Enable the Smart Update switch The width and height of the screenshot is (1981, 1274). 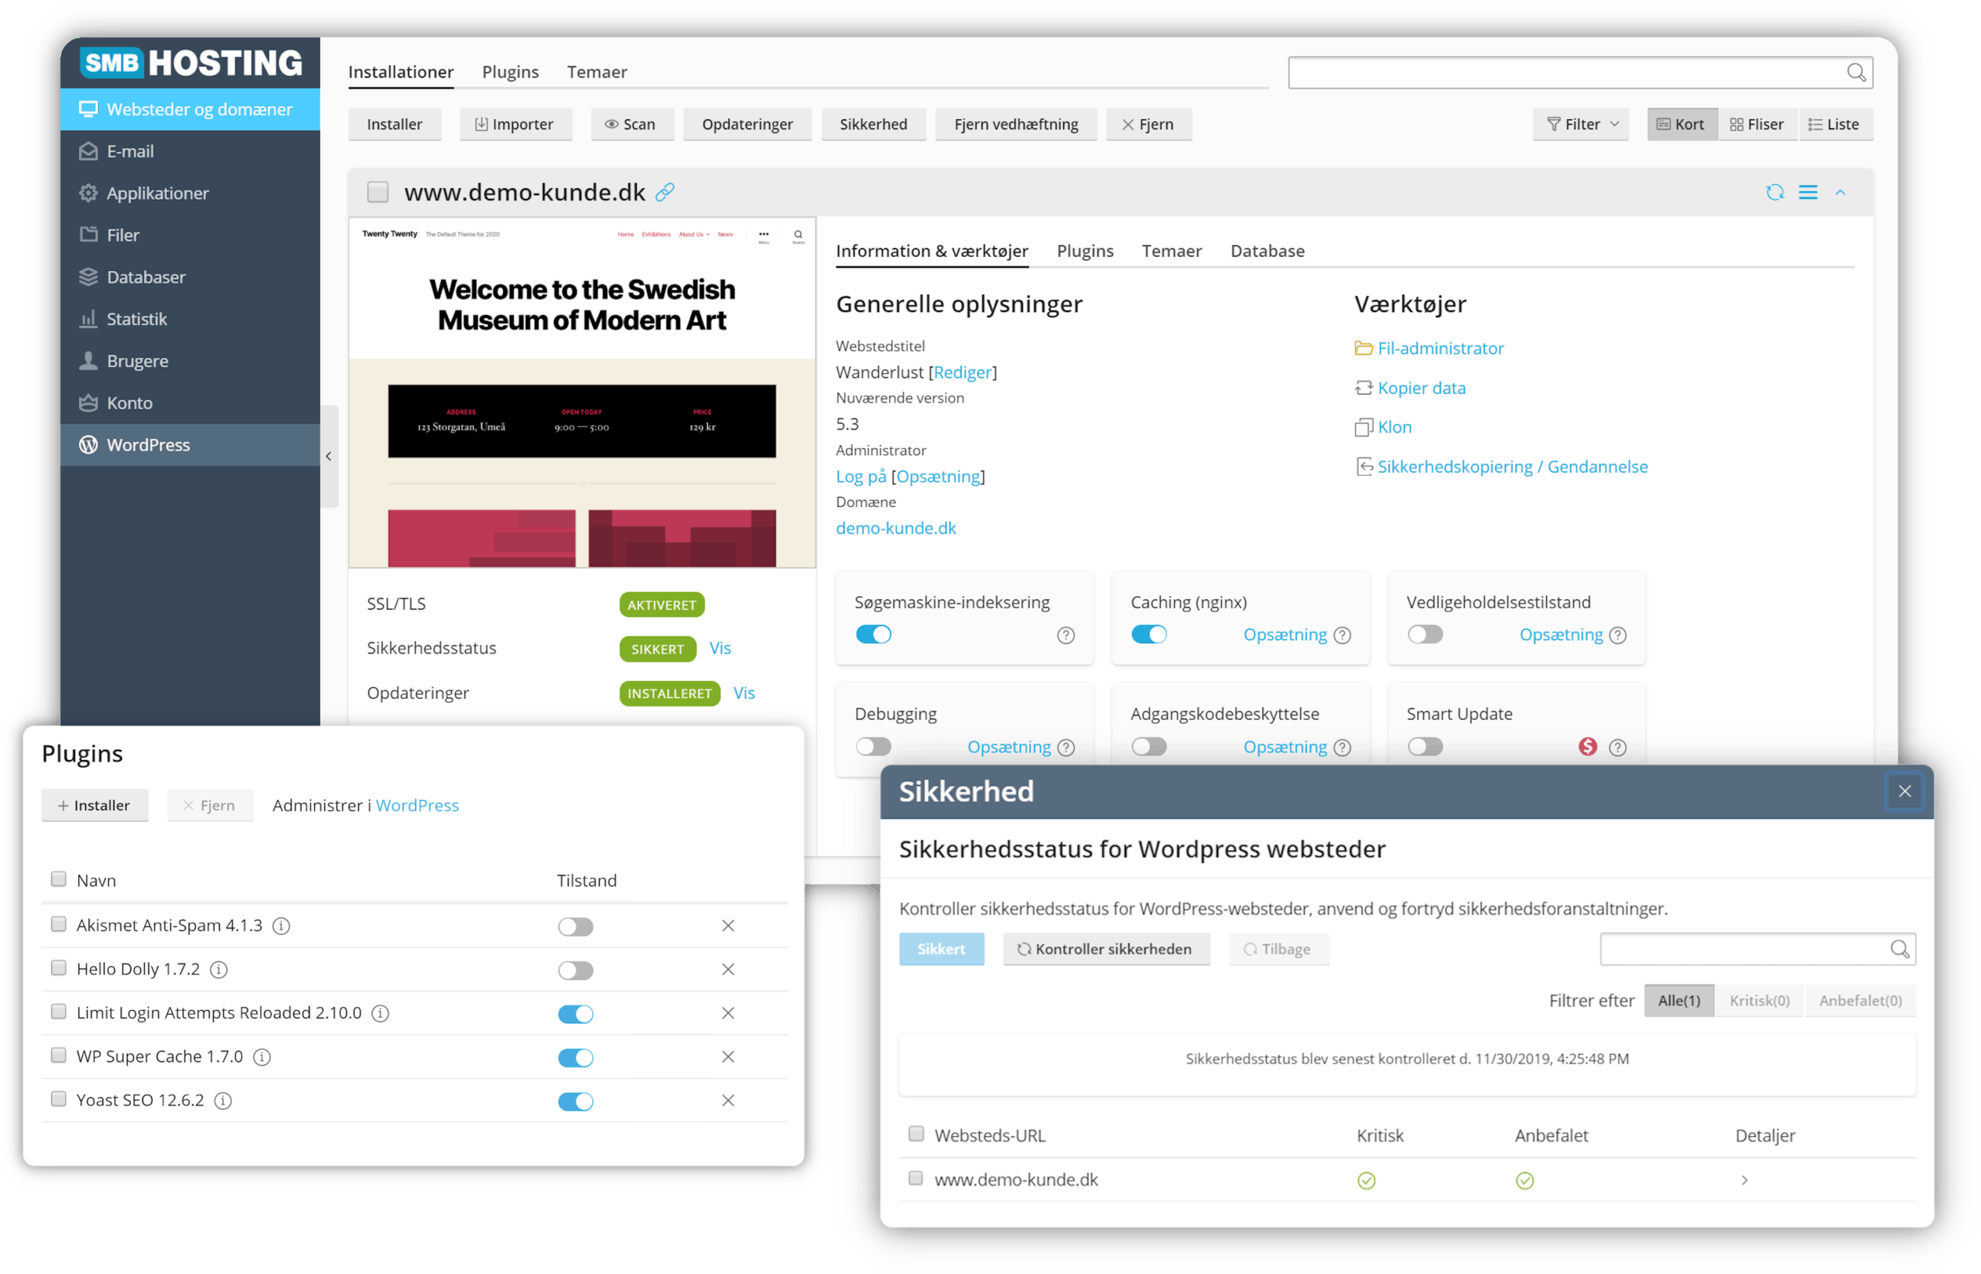coord(1425,747)
